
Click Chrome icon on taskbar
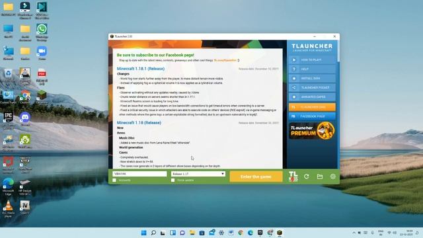click(241, 233)
